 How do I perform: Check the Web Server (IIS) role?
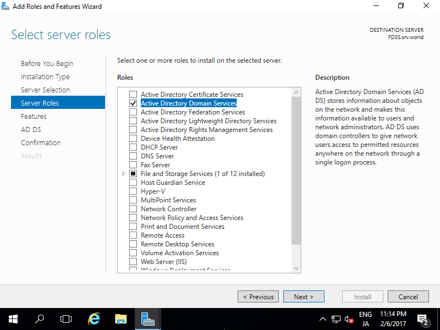coord(133,262)
